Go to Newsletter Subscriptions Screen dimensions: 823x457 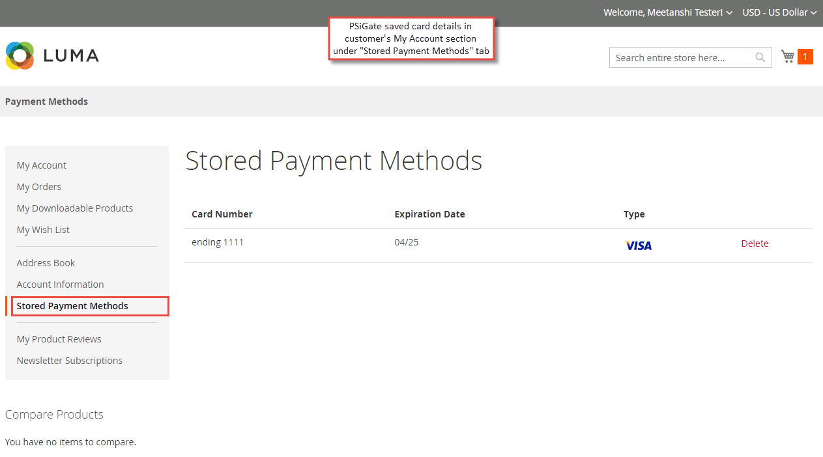pyautogui.click(x=69, y=360)
